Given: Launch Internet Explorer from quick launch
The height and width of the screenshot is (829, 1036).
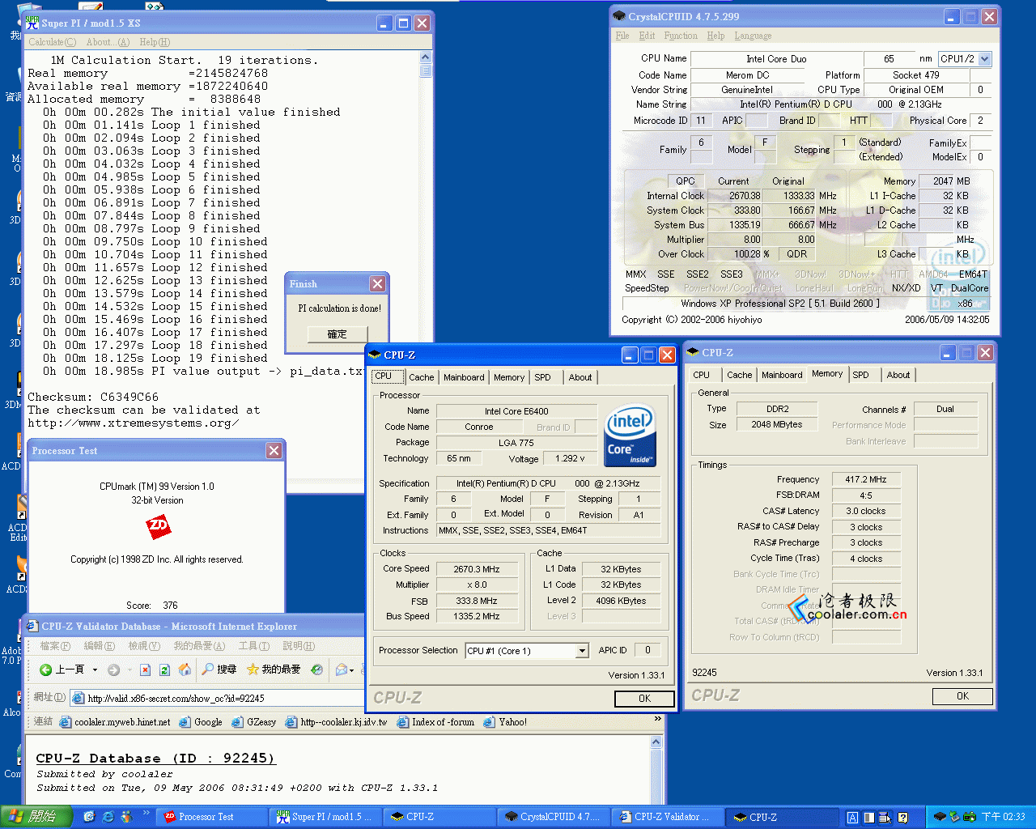Looking at the screenshot, I should pyautogui.click(x=108, y=817).
